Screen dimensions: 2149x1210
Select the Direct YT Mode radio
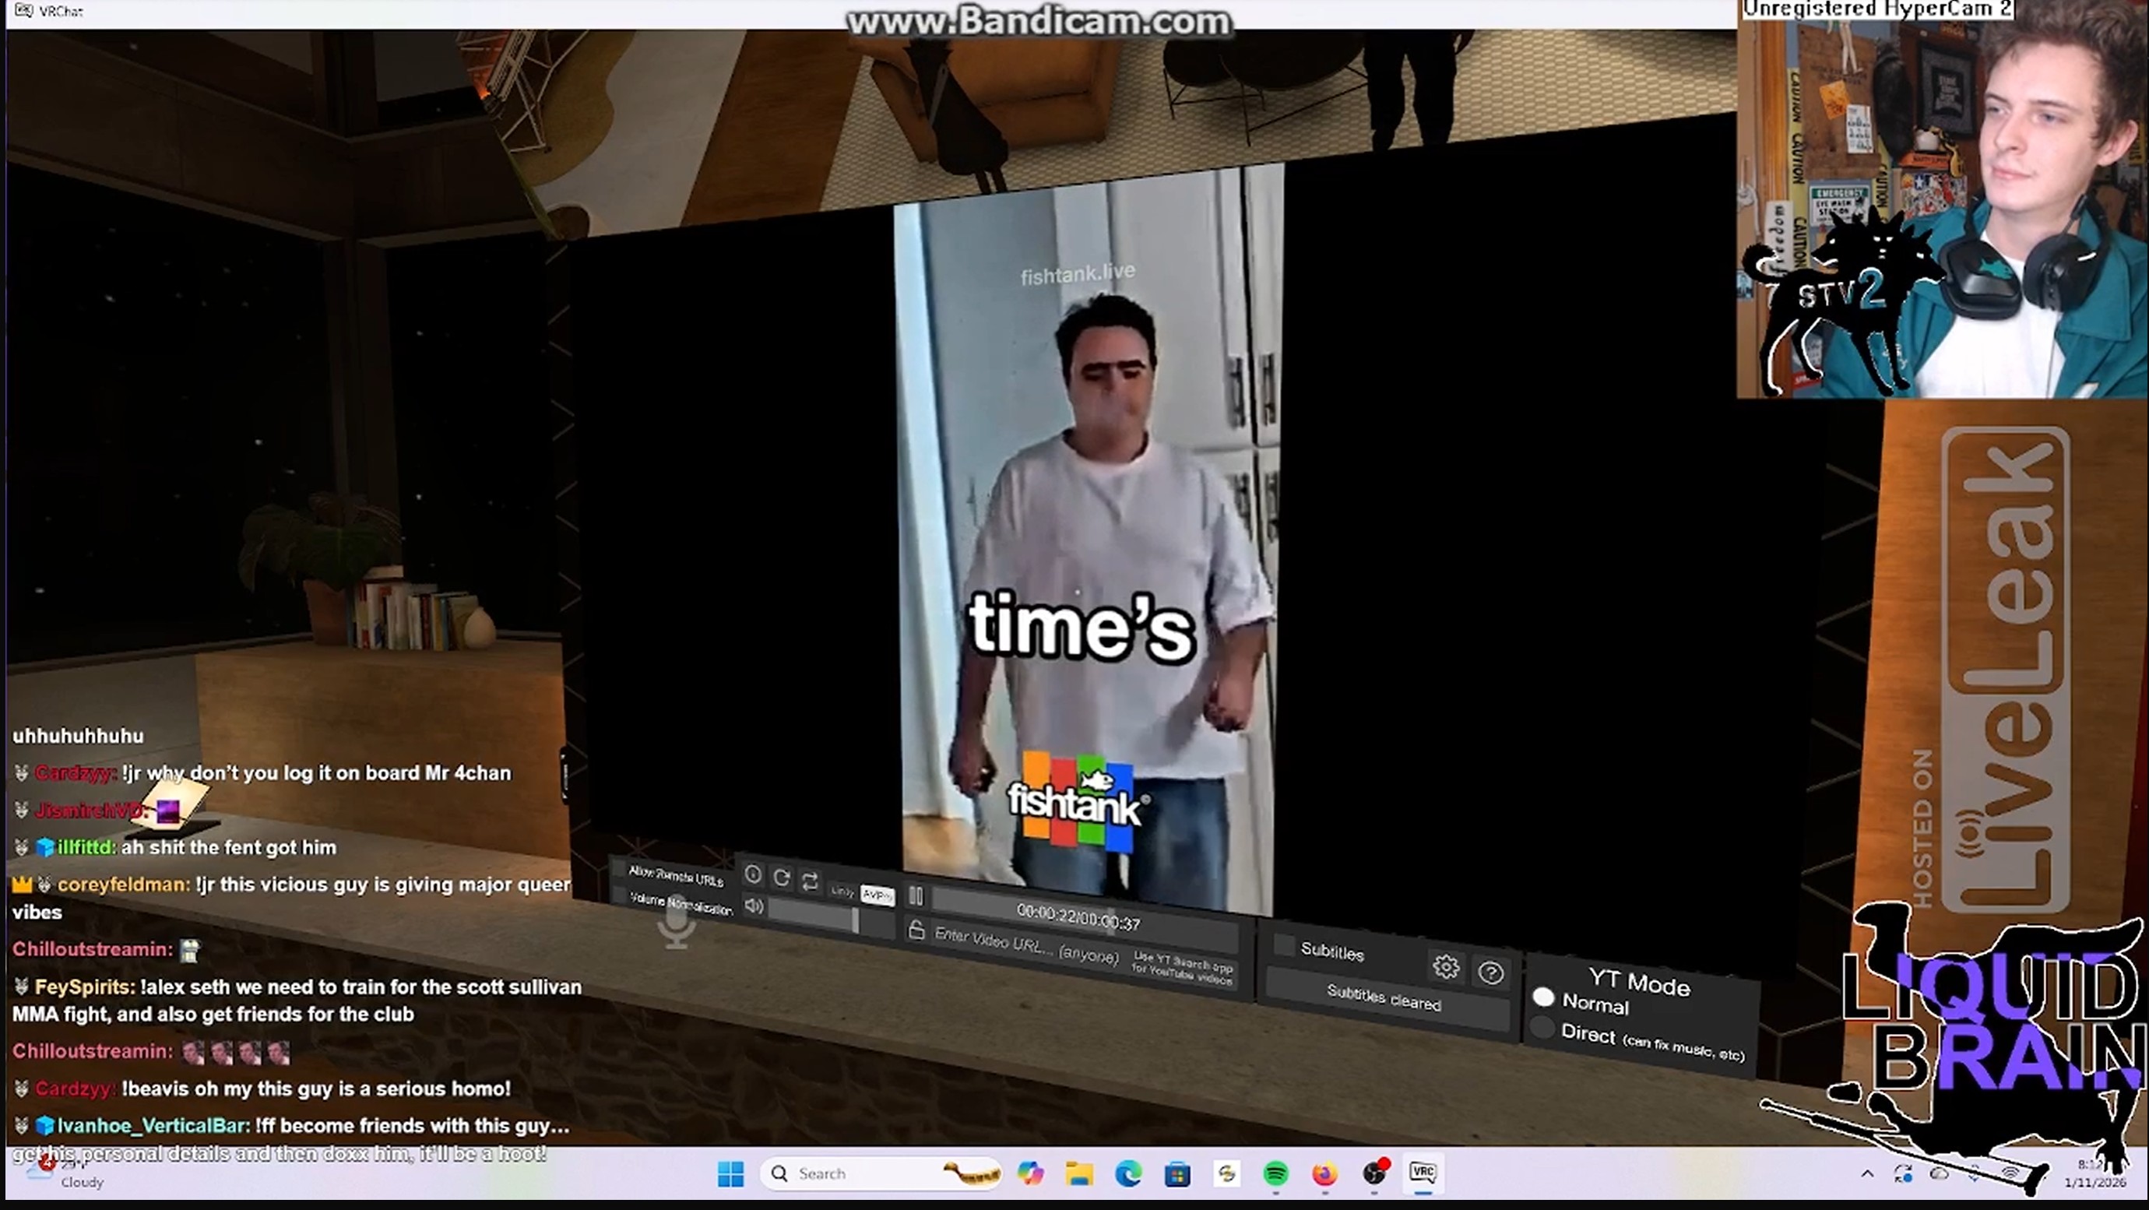coord(1543,1027)
